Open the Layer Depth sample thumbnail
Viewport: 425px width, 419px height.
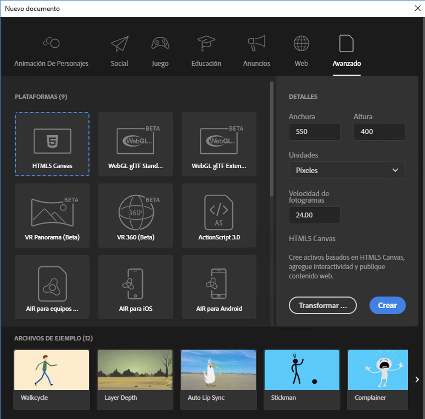(x=135, y=370)
